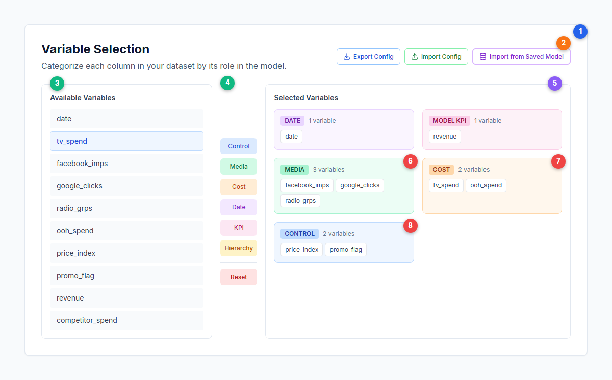Click google_clicks chip in MEDIA group
The height and width of the screenshot is (380, 612).
(x=360, y=185)
